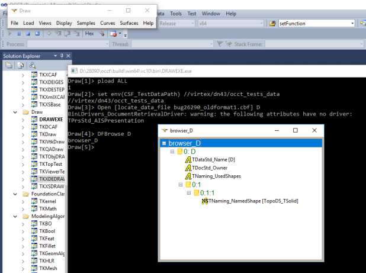Open the Window menu in Visual Studio
Image resolution: width=366 pixels, height=273 pixels.
210,13
